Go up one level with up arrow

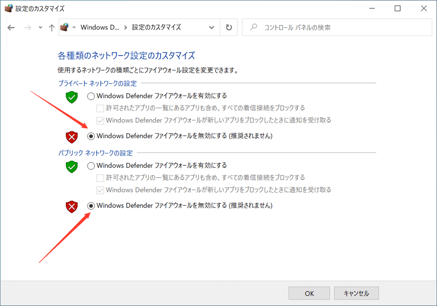tap(52, 28)
